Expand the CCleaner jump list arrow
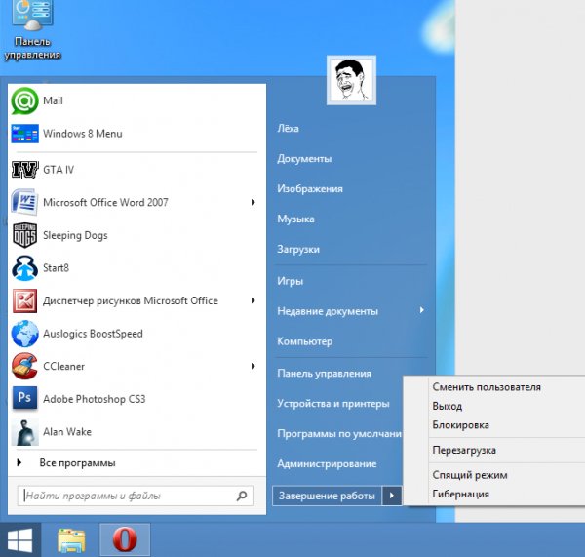This screenshot has width=585, height=557. coord(253,366)
